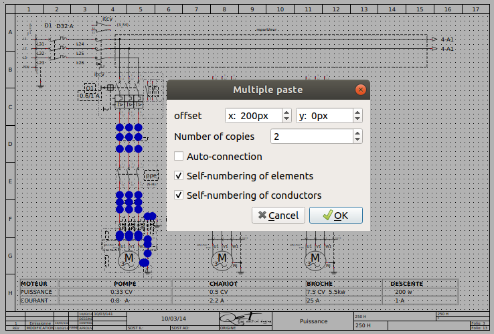The width and height of the screenshot is (494, 334).
Task: Decrease the x offset with down arrow
Action: point(286,118)
